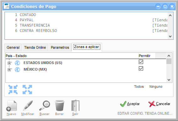178x121 pixels.
Task: Click the ESTADOS UNIDOS (US) label
Action: pos(43,63)
